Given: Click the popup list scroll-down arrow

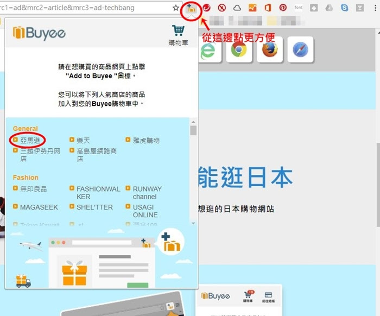Looking at the screenshot, I should (193, 223).
